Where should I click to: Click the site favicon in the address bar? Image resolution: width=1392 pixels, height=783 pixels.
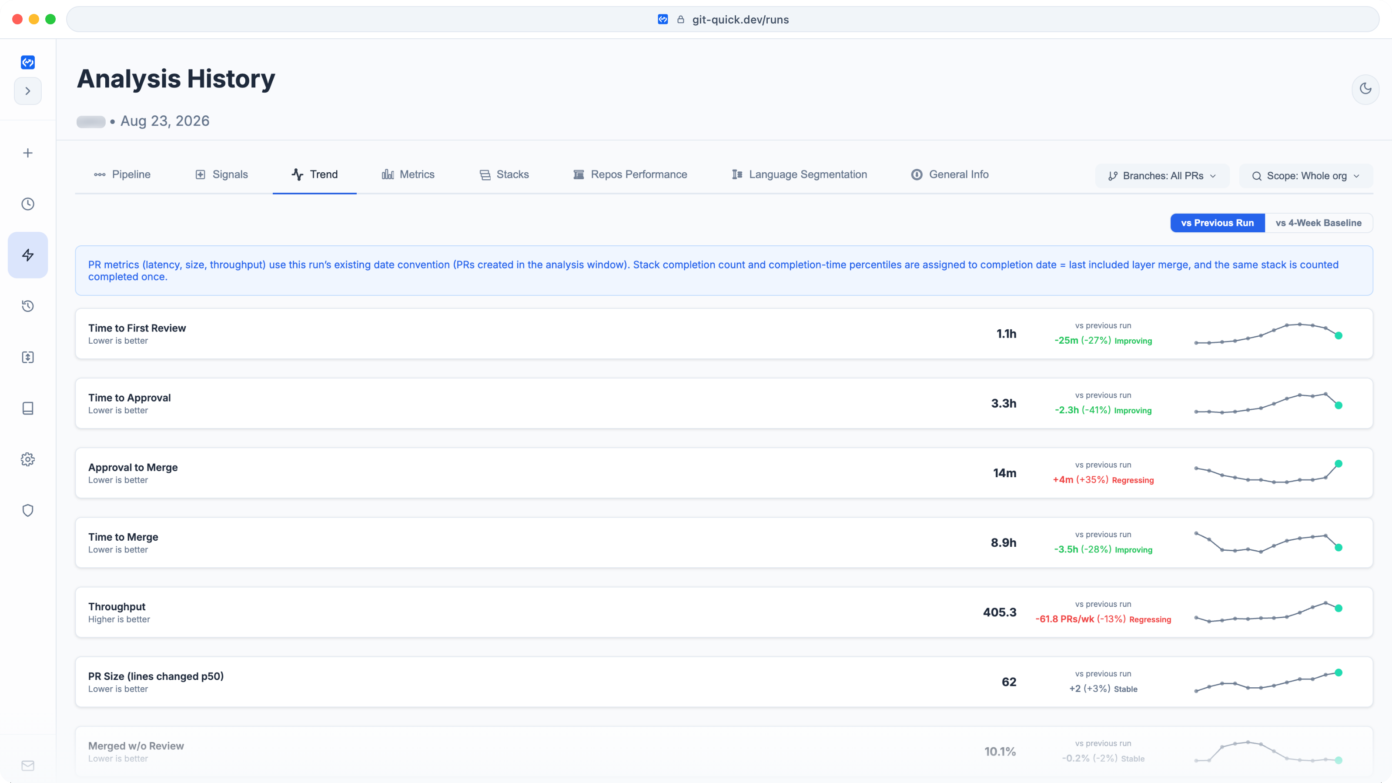point(663,20)
